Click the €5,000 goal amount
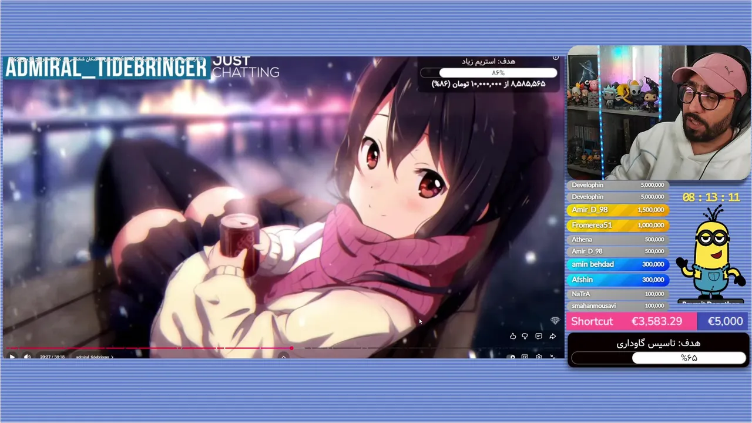Image resolution: width=752 pixels, height=423 pixels. pos(725,321)
